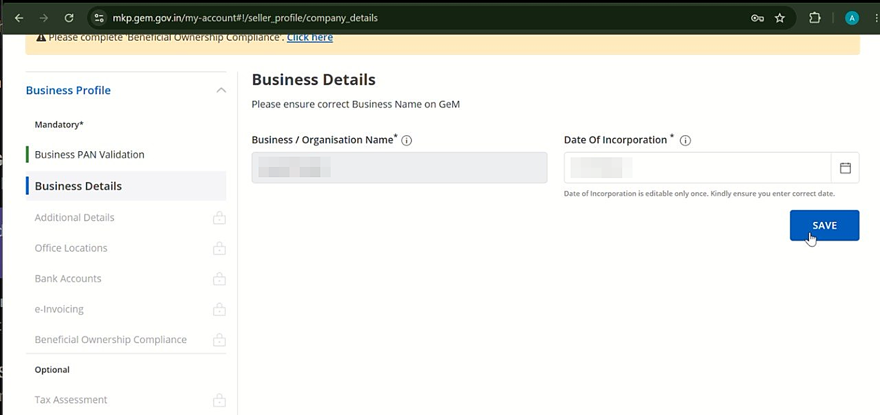This screenshot has width=880, height=415.
Task: Click the 'Mandatory*' section label
Action: coord(59,125)
